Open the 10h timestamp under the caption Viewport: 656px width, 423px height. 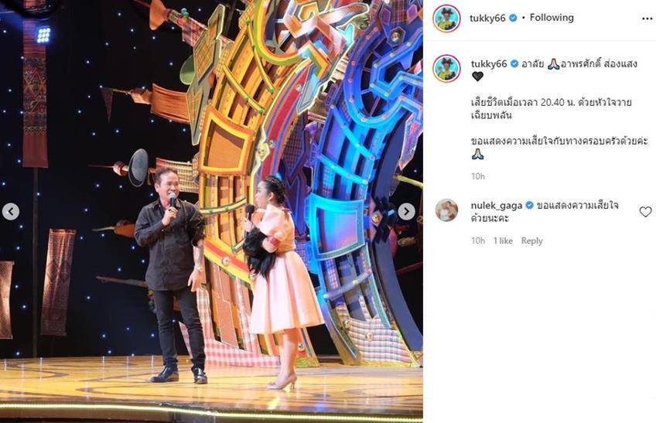coord(478,176)
